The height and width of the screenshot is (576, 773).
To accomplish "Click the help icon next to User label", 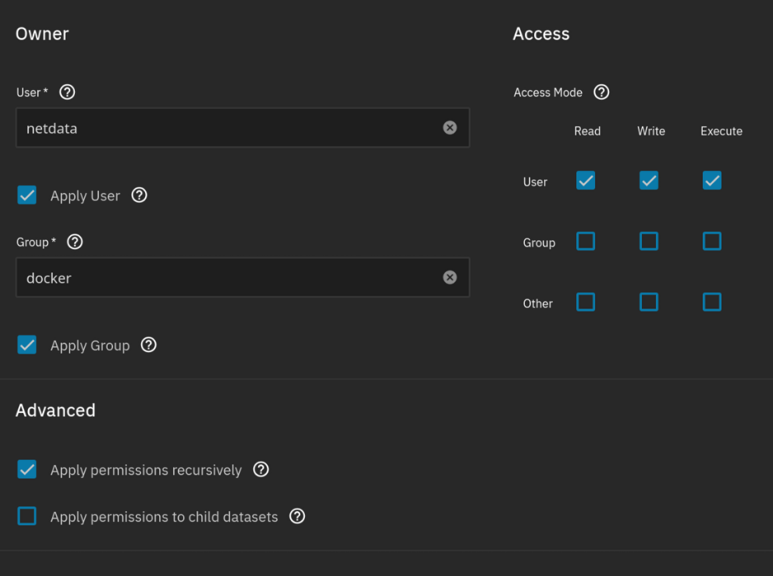I will pyautogui.click(x=67, y=92).
